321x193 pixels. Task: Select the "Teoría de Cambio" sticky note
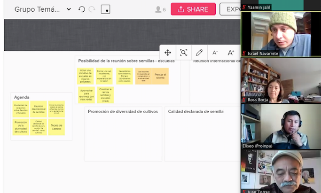56,127
